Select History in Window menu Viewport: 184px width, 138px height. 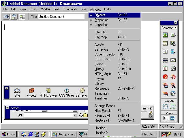(x=114, y=69)
